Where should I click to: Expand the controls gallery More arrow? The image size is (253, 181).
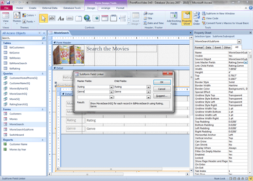point(129,23)
